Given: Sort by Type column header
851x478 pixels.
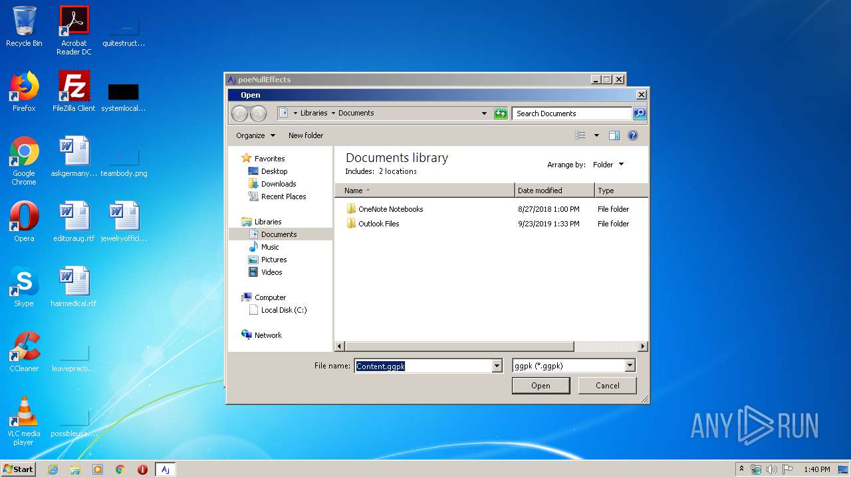Looking at the screenshot, I should 621,191.
